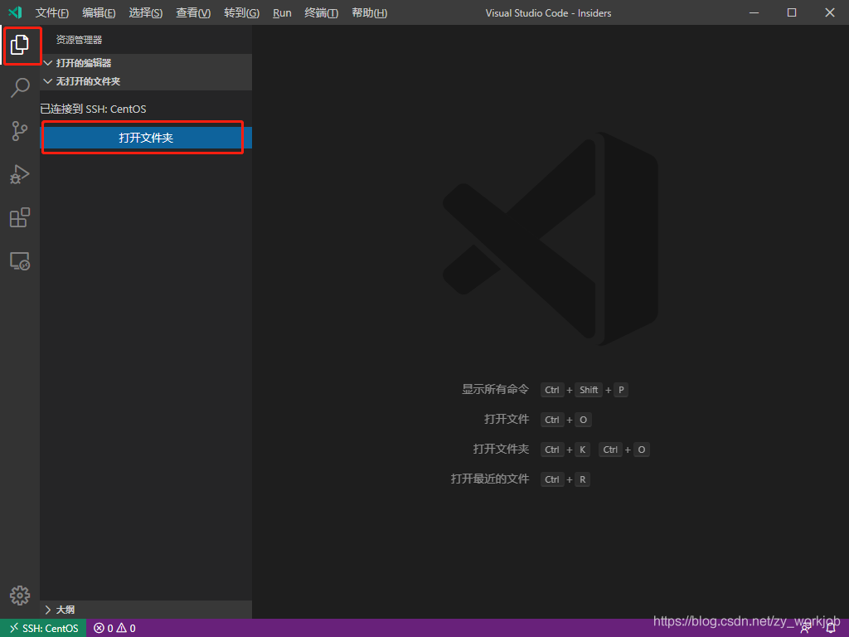Open the Manage gear icon
The height and width of the screenshot is (637, 849).
click(x=20, y=596)
